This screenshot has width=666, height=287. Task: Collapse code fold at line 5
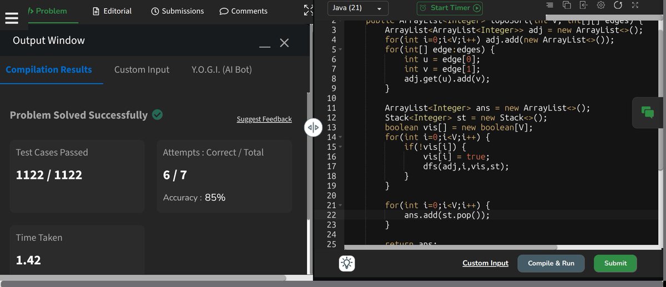(340, 50)
